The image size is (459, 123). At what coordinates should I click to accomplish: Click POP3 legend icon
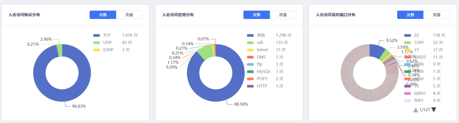[x=250, y=79]
